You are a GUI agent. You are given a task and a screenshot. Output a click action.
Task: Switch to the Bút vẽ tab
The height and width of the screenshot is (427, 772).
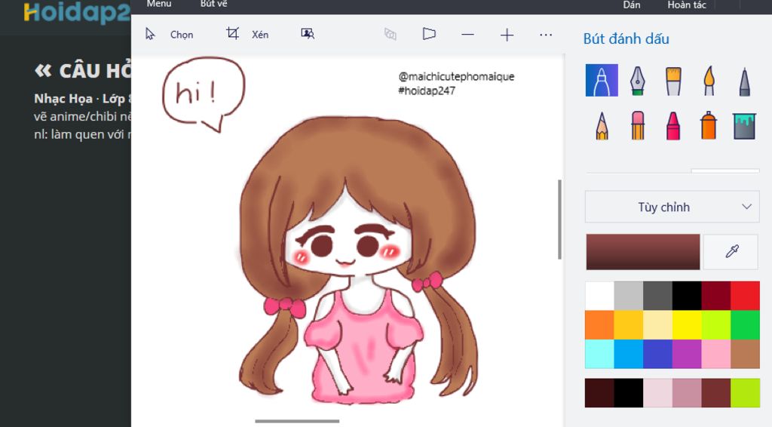click(x=213, y=4)
